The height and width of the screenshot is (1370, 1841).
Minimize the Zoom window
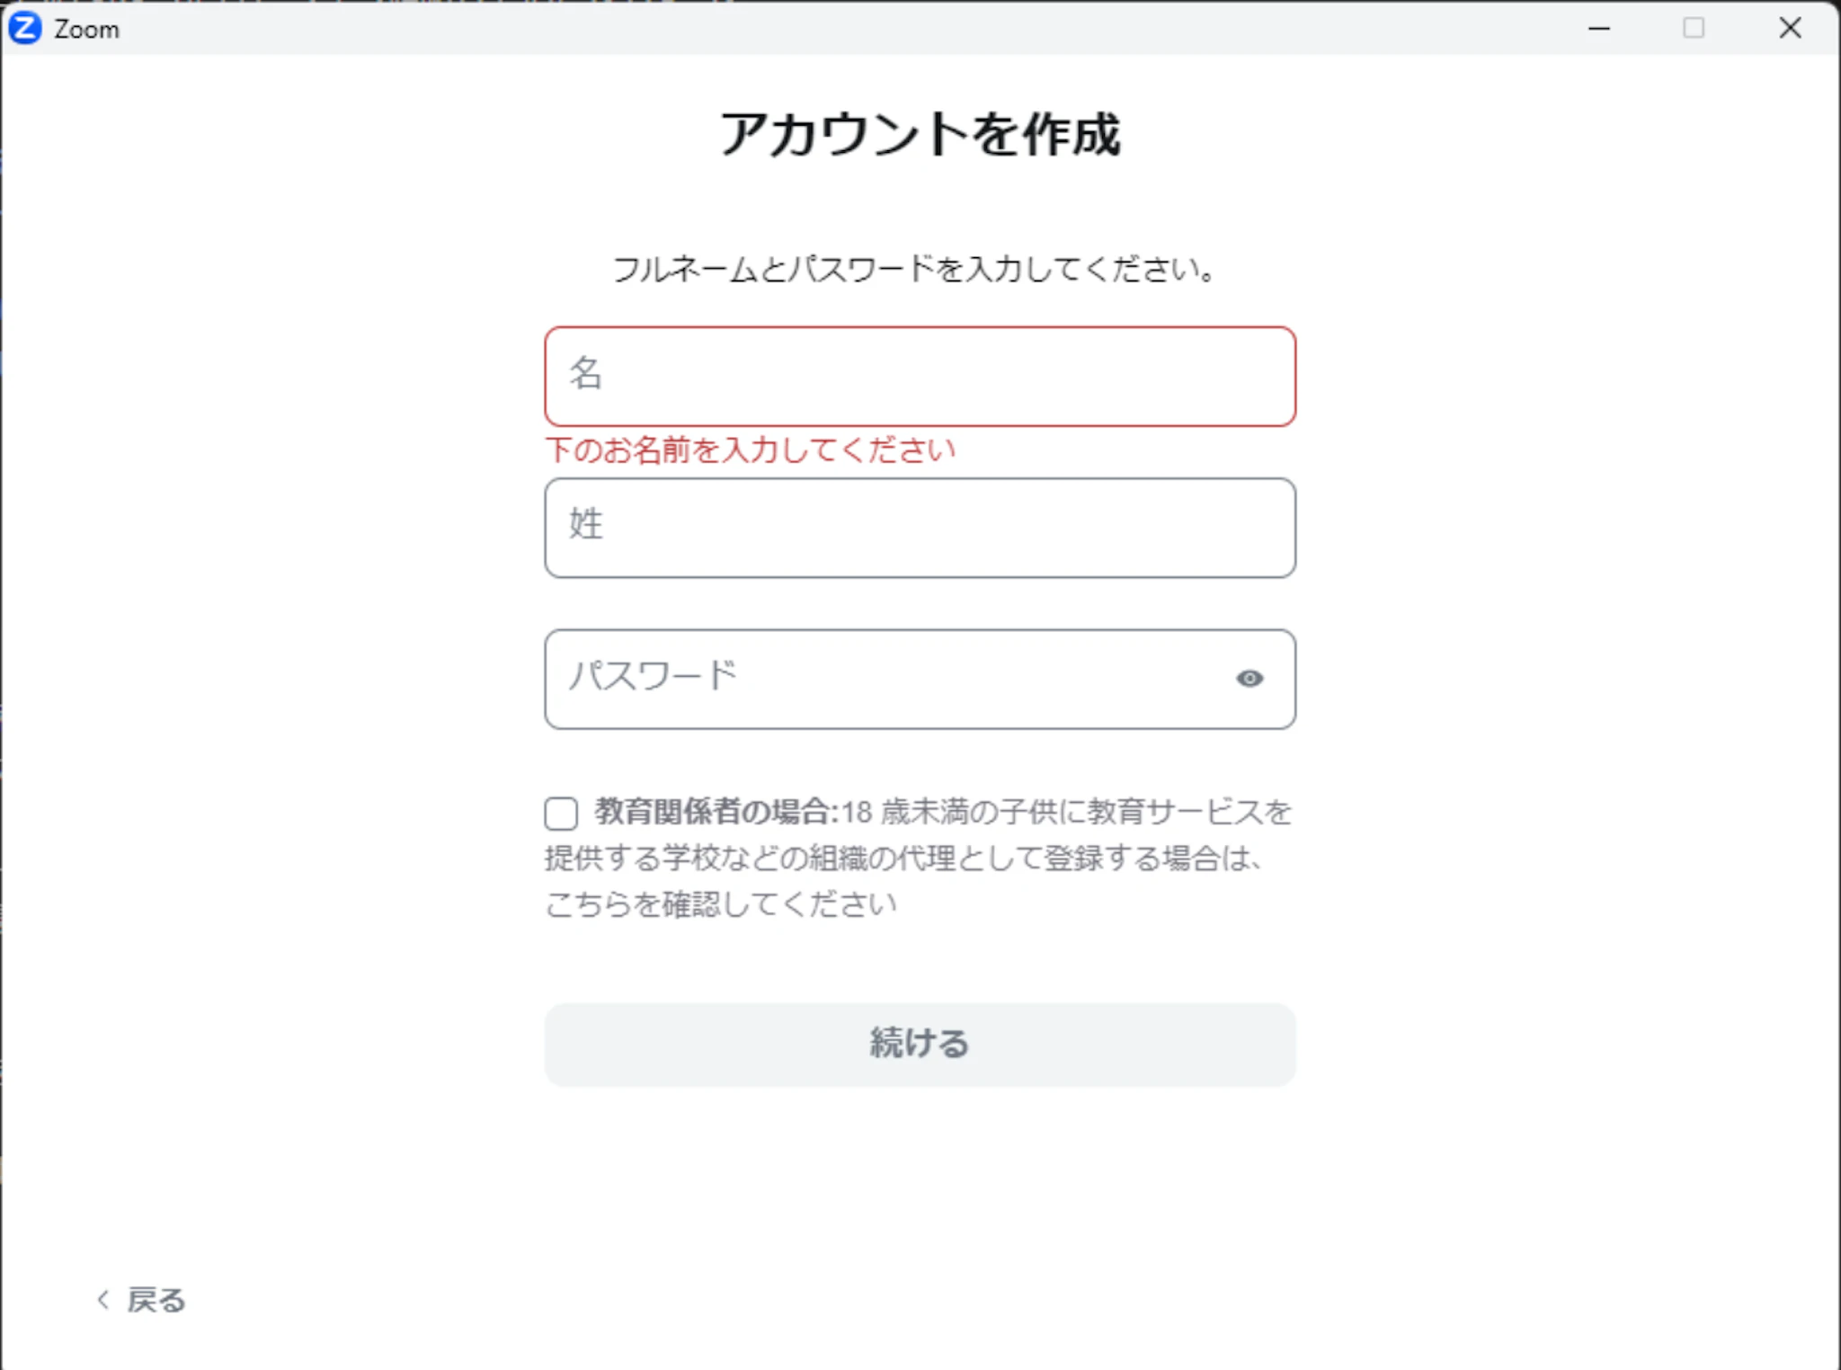1598,29
